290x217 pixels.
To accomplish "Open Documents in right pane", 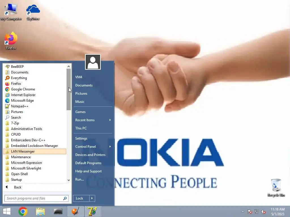I will [x=93, y=85].
